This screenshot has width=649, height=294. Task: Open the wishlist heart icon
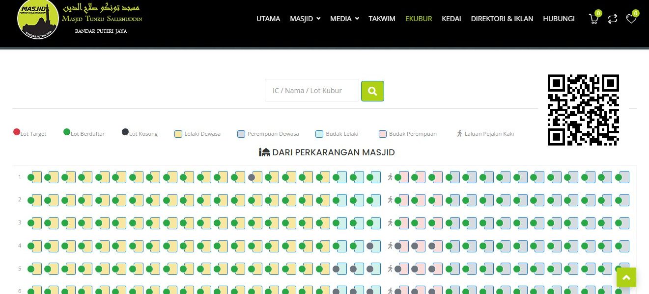coord(631,19)
